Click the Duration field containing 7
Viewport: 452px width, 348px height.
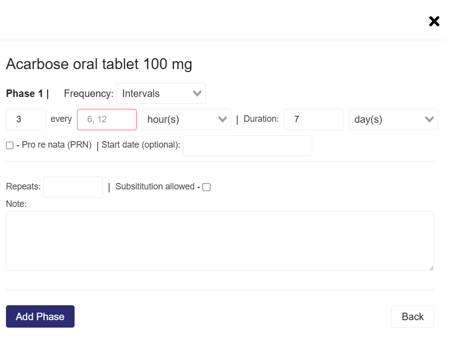click(313, 120)
